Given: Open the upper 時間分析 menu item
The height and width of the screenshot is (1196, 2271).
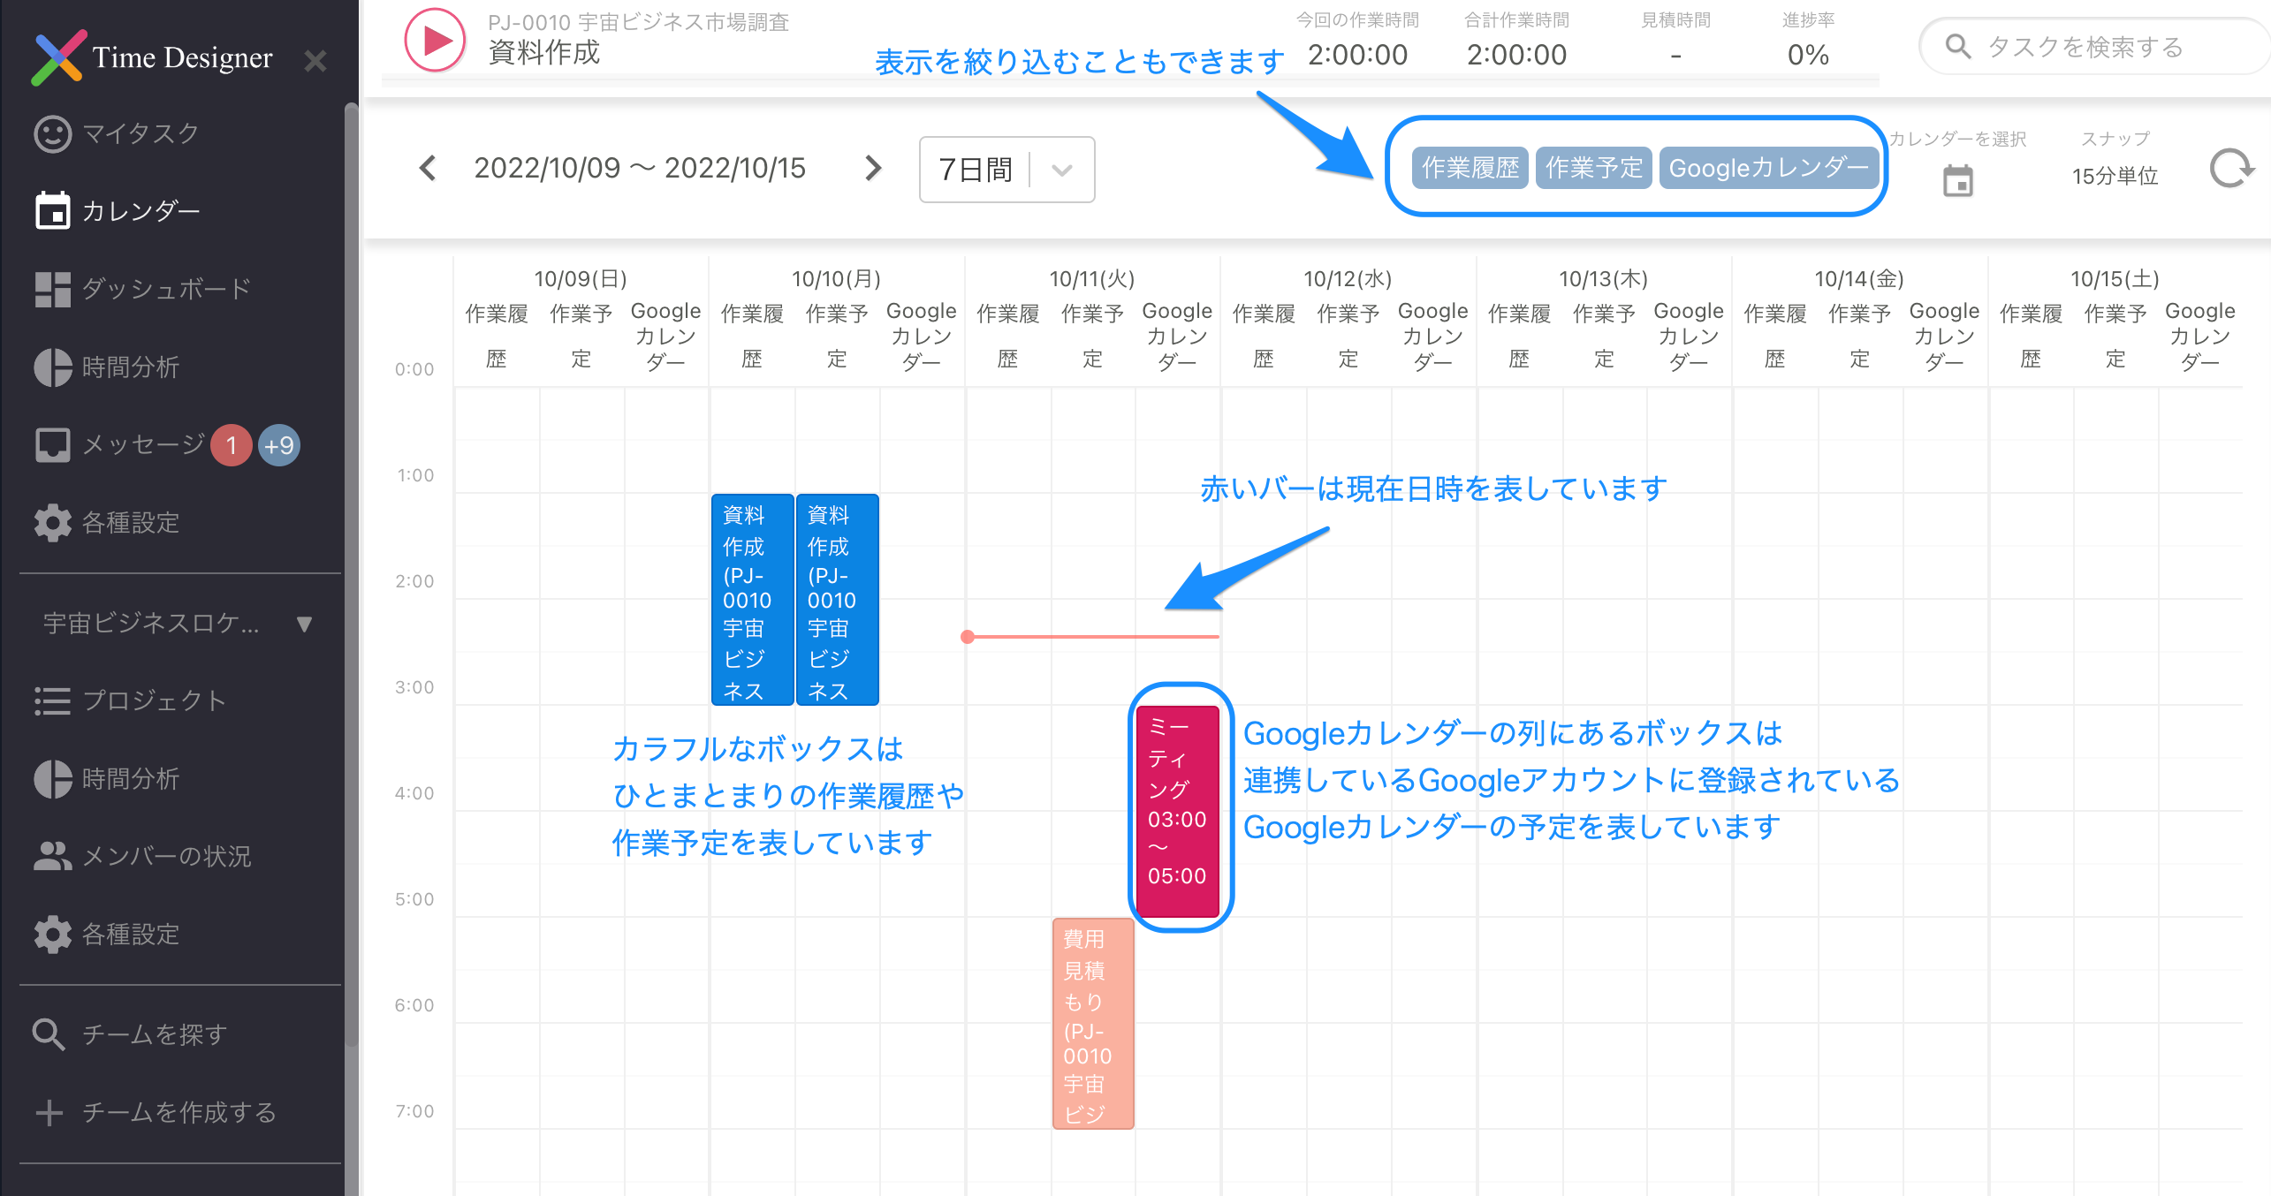Looking at the screenshot, I should pos(130,367).
